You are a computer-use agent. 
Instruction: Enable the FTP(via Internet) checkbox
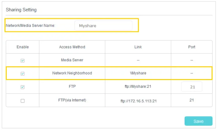(x=23, y=101)
